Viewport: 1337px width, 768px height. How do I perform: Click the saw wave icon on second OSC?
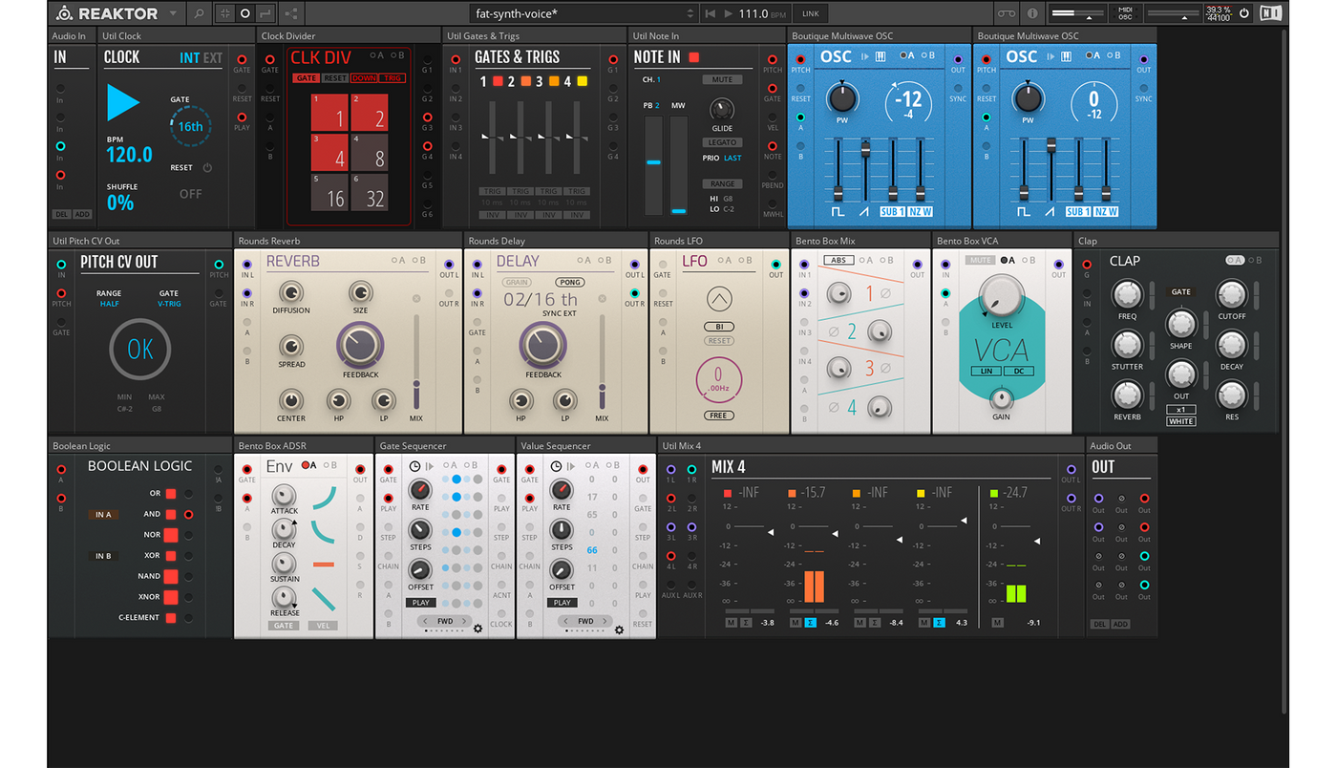pyautogui.click(x=1051, y=210)
